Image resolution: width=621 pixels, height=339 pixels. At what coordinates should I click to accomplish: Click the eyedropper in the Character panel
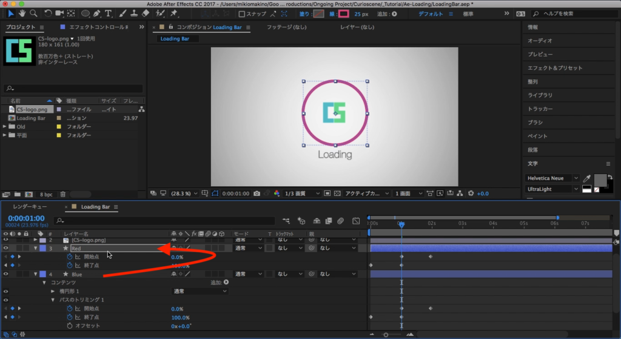pos(586,178)
